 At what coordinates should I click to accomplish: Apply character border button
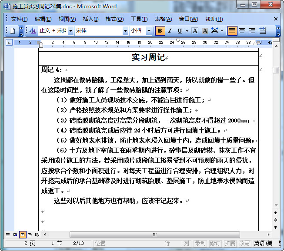[x=195, y=31]
